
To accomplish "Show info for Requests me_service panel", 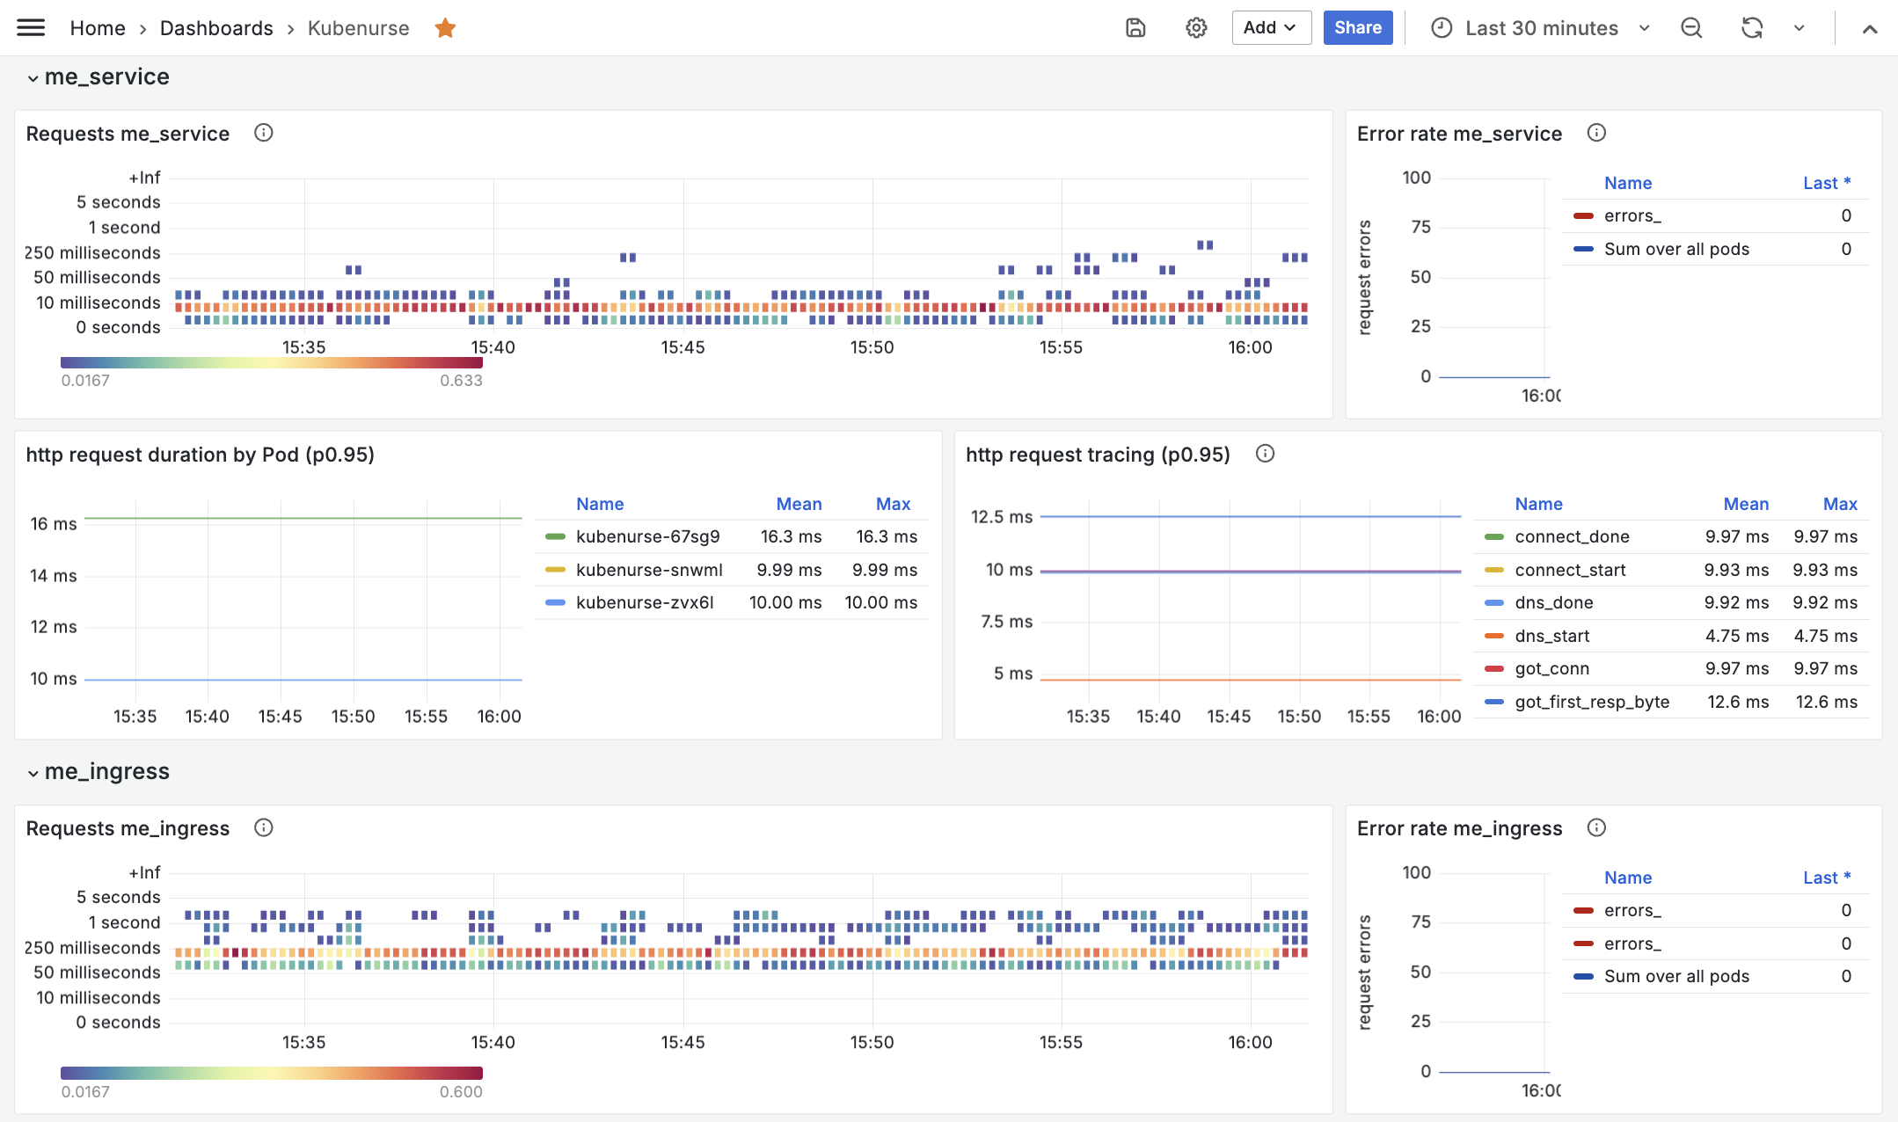I will click(x=263, y=133).
